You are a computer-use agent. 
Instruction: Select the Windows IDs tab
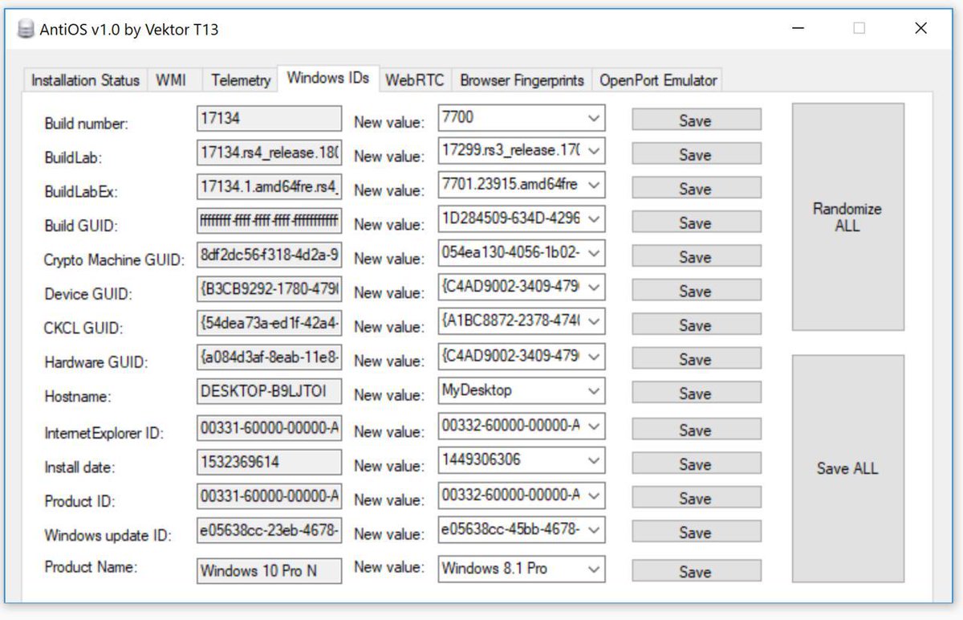[x=328, y=78]
